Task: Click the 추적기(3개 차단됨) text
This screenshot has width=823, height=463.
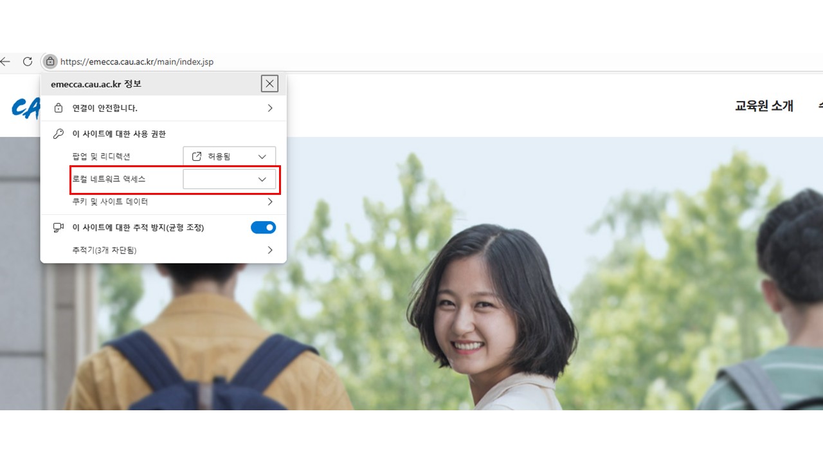Action: pyautogui.click(x=104, y=250)
